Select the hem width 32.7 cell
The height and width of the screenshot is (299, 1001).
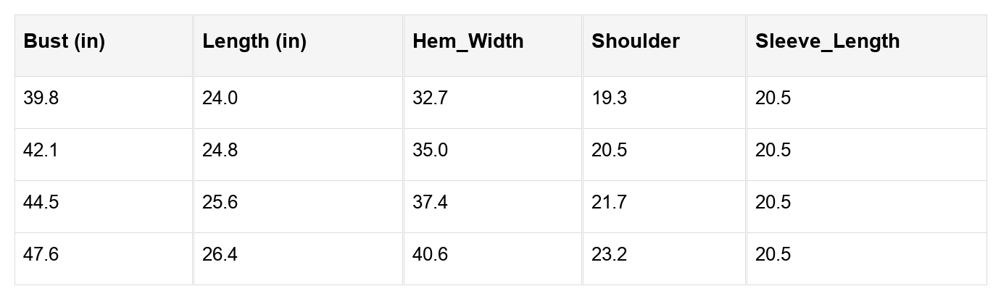[430, 98]
